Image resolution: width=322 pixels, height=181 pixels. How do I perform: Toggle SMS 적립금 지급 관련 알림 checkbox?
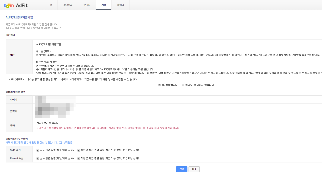(x=78, y=150)
